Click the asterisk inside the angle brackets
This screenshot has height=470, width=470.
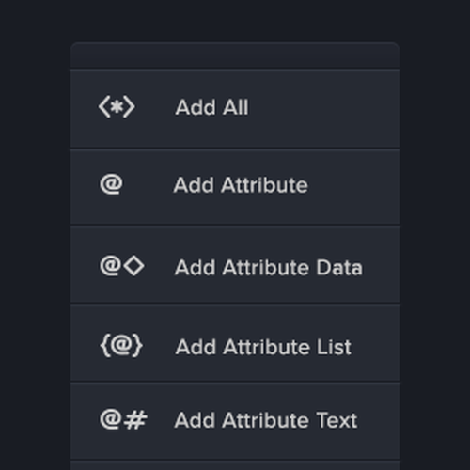[117, 107]
